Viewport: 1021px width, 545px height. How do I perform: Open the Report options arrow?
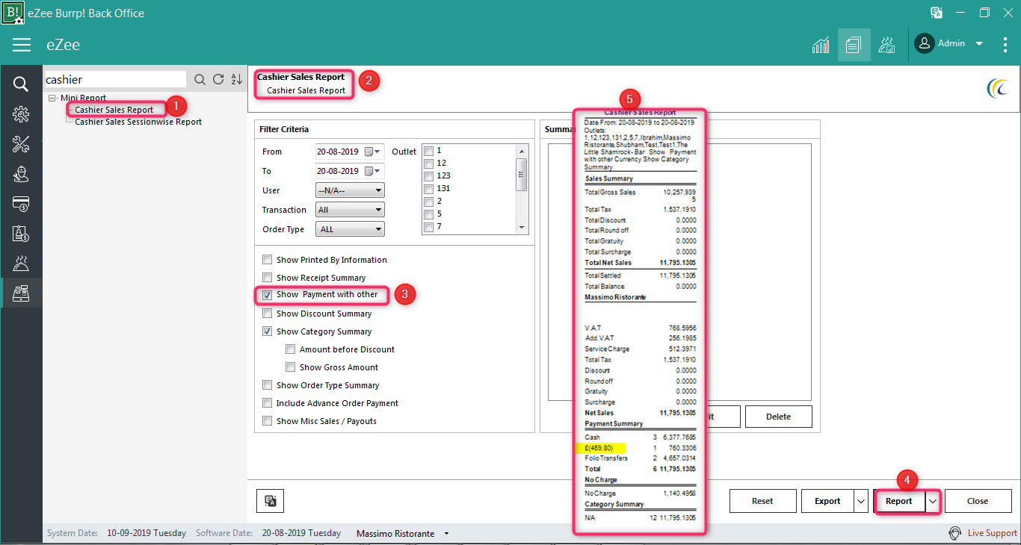click(x=932, y=502)
